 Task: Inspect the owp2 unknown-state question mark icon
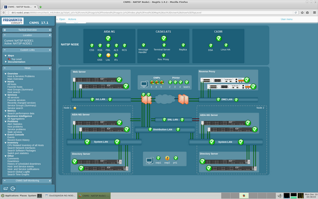[x=167, y=158]
